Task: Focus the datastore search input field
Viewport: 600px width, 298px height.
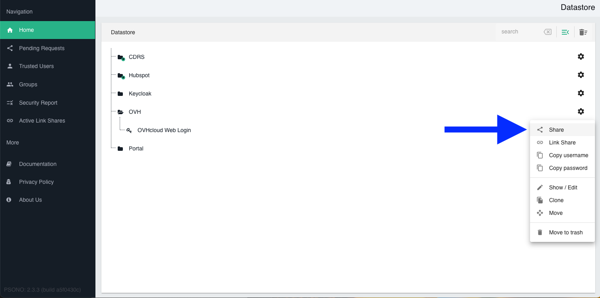Action: tap(519, 32)
